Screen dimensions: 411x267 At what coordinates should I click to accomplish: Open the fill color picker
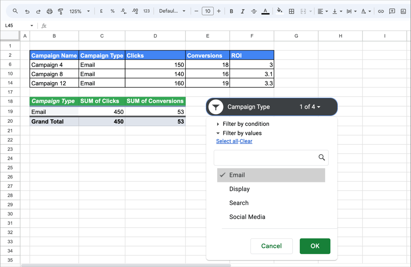pos(280,11)
